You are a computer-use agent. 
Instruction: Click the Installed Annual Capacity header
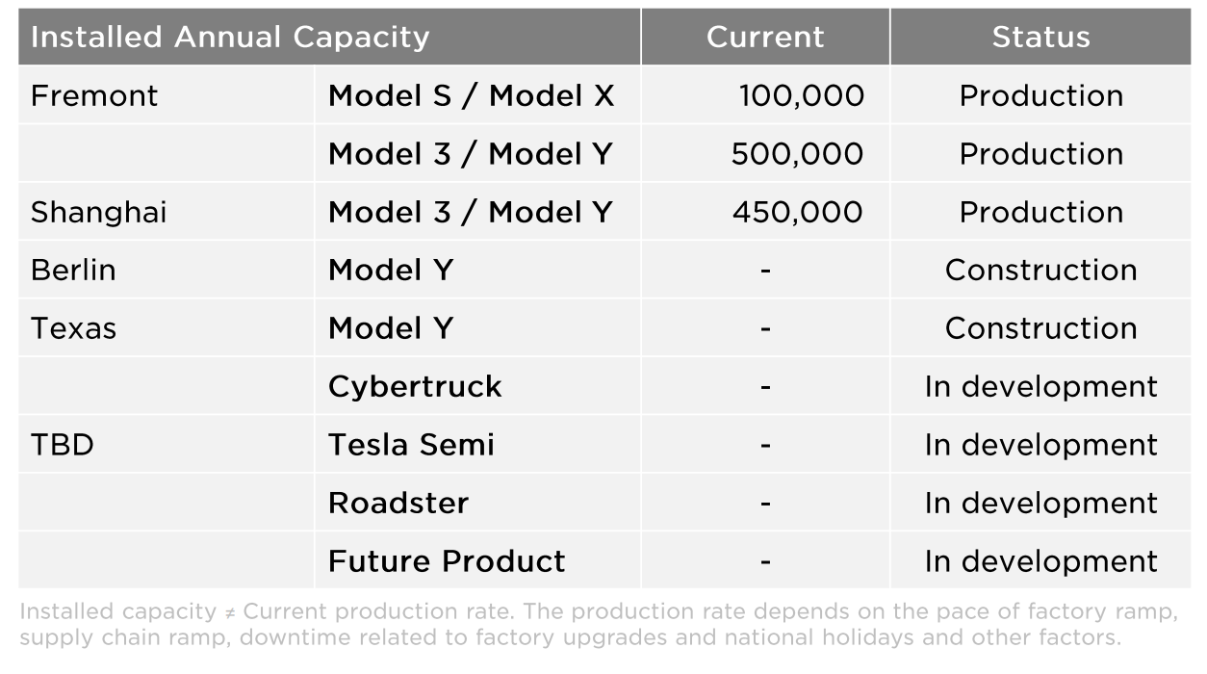230,37
